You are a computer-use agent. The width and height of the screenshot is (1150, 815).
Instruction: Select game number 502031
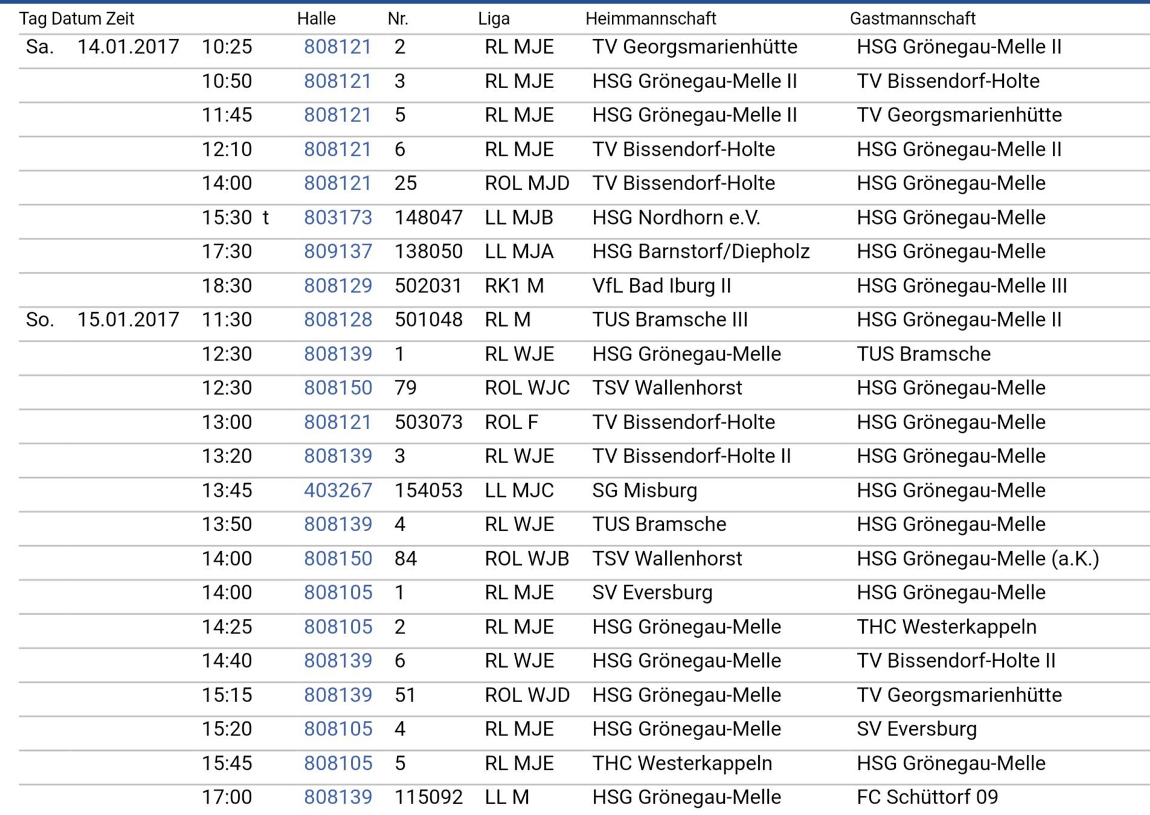(428, 286)
